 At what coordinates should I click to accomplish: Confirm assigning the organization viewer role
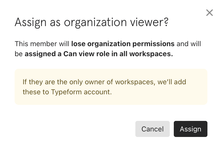pyautogui.click(x=190, y=129)
